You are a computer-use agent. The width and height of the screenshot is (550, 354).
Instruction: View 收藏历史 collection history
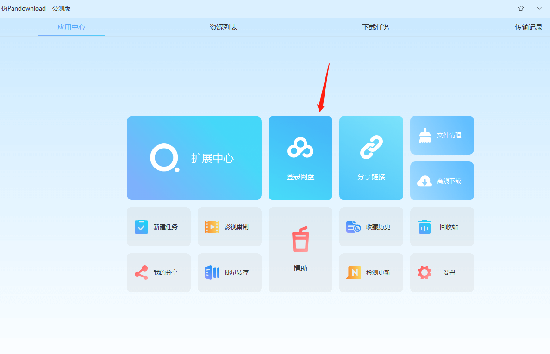[371, 227]
